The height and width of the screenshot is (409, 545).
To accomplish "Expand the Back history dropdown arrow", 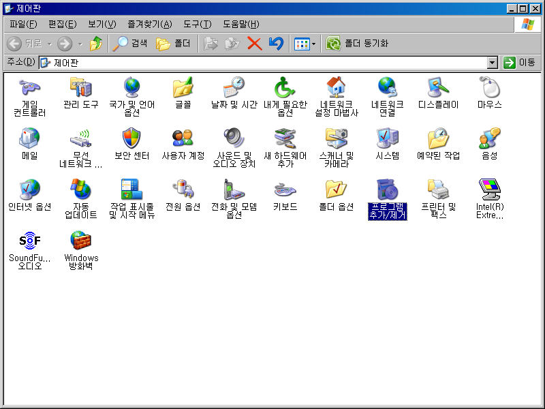I will [49, 44].
